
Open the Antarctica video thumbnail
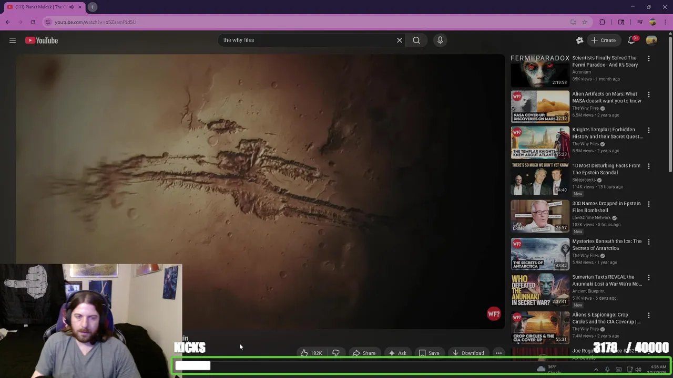540,254
